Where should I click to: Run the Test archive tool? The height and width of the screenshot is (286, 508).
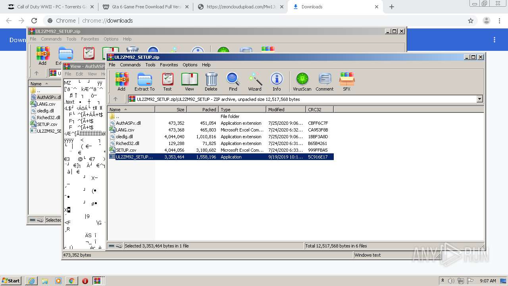167,82
